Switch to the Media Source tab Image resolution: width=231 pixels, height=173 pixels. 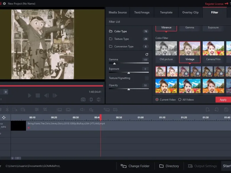118,12
